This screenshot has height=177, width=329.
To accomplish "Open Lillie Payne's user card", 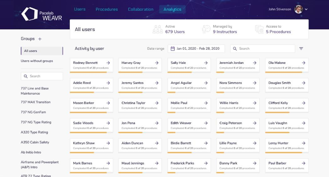I will click(238, 145).
